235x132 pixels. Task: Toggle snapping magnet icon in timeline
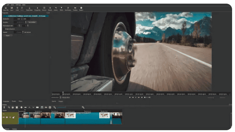(x=42, y=107)
